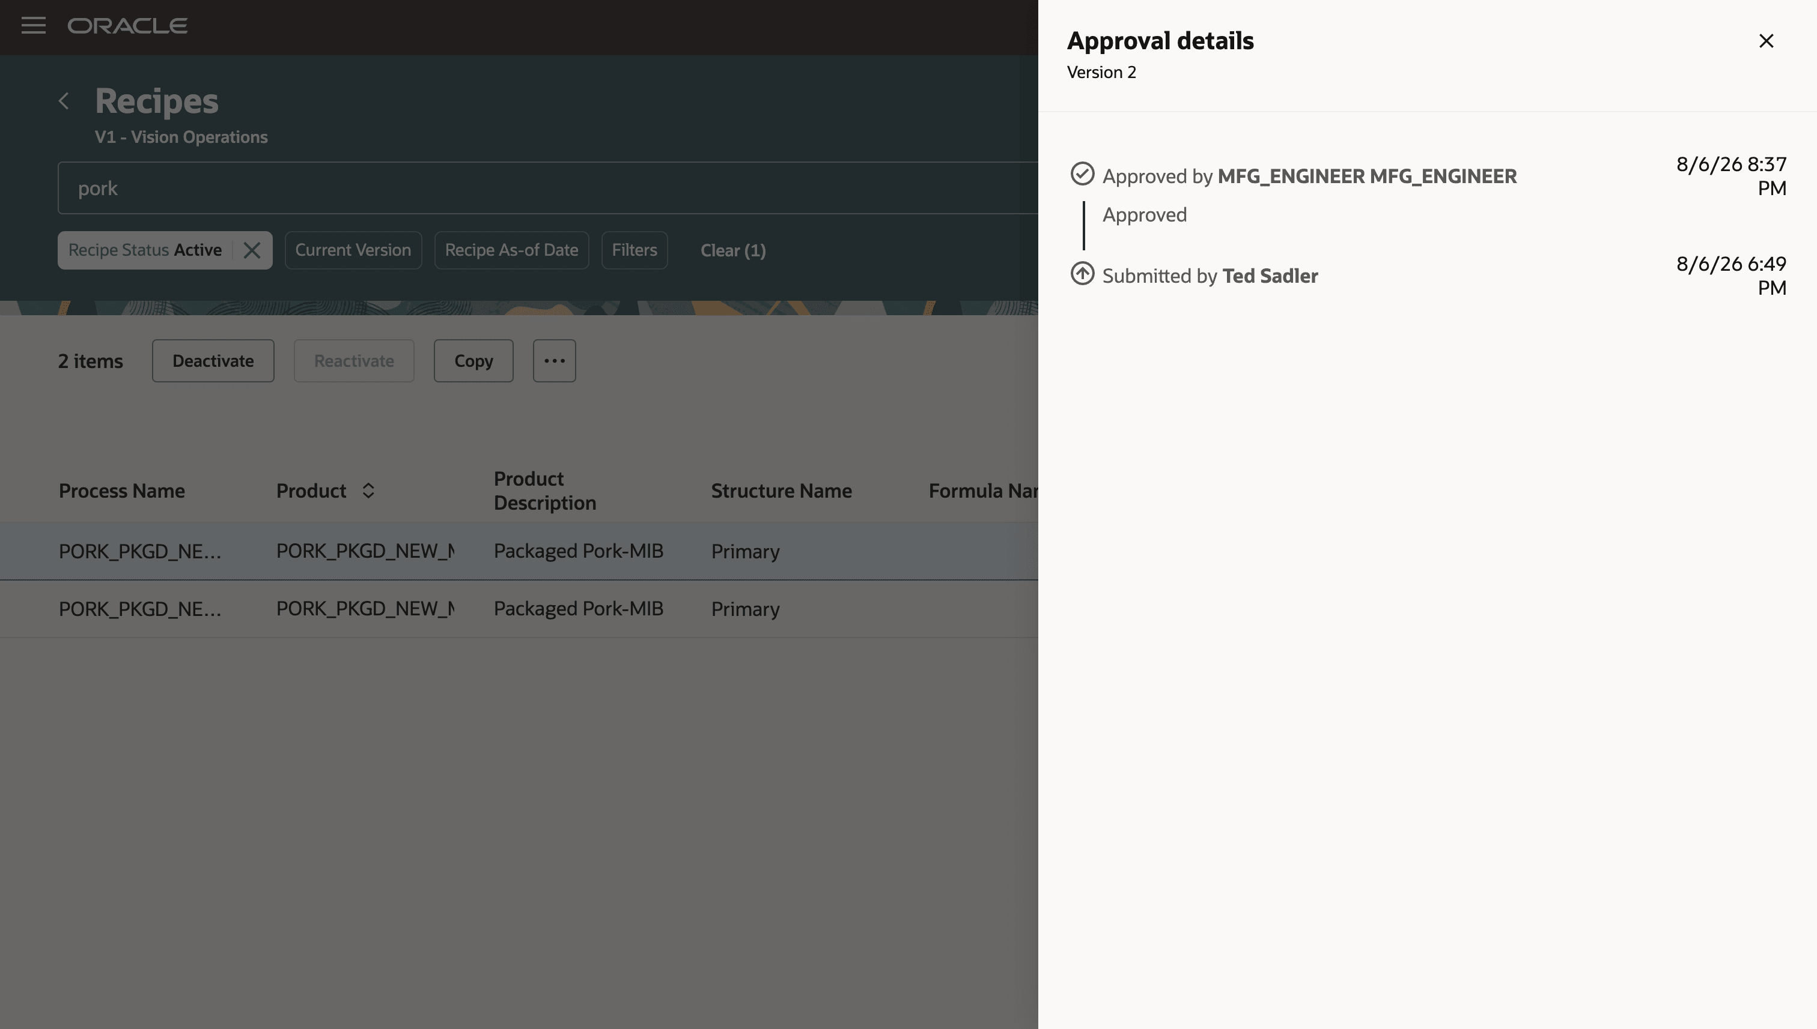Click the Structure Name column header
Screen dimensions: 1817x1029
782,491
